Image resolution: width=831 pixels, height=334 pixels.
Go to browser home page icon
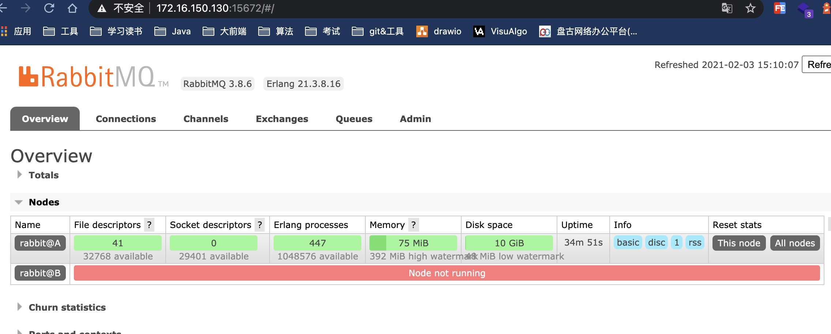point(72,8)
